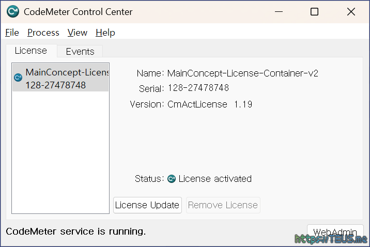The height and width of the screenshot is (247, 370).
Task: Close the CodeMeter Control Center window
Action: 351,12
